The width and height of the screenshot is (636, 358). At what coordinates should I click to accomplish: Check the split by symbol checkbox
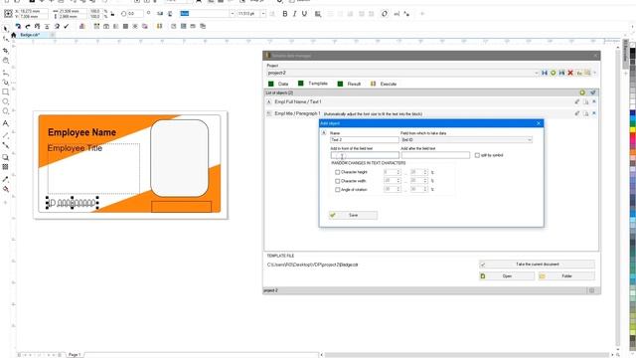[x=477, y=155]
